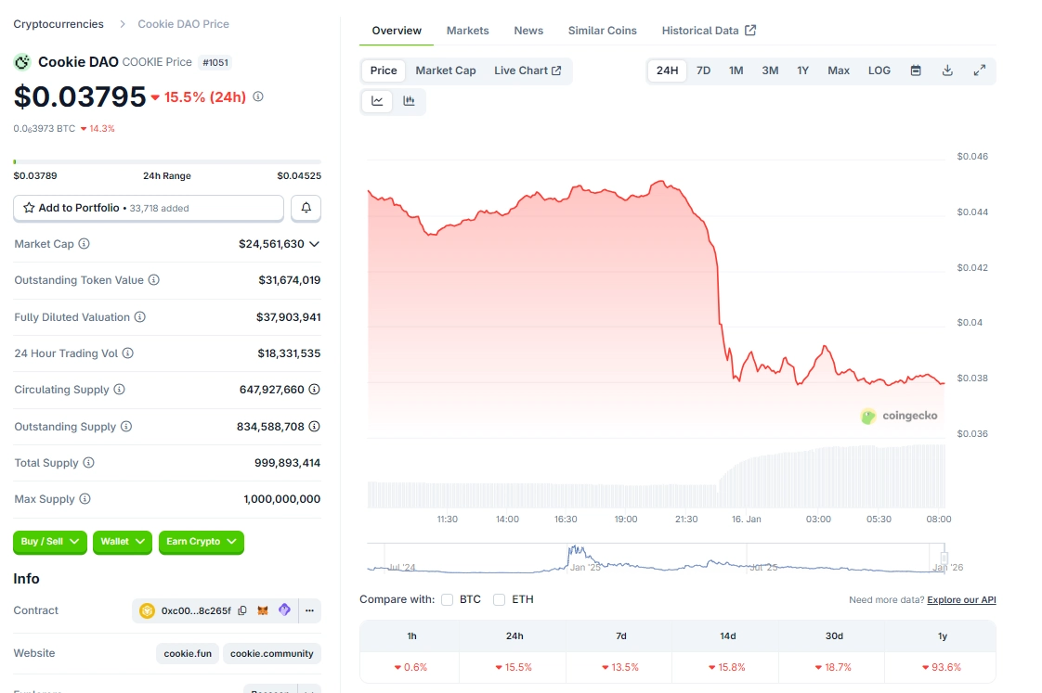
Task: Open the calendar date range picker
Action: coord(916,71)
